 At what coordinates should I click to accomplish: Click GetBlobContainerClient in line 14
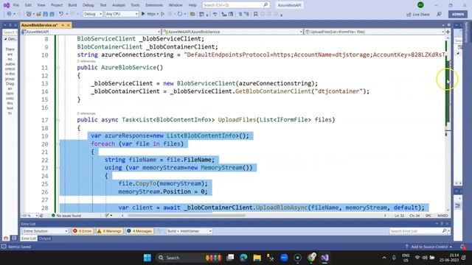click(273, 91)
